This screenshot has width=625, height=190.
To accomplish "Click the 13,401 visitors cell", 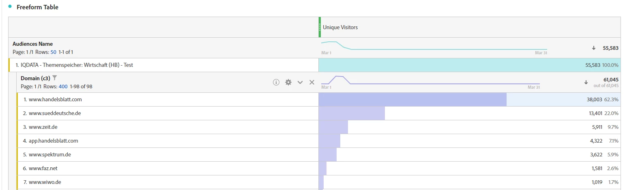I will [x=470, y=113].
